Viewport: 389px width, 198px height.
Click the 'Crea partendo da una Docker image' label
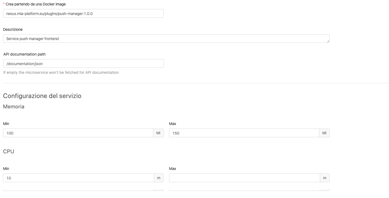click(36, 4)
